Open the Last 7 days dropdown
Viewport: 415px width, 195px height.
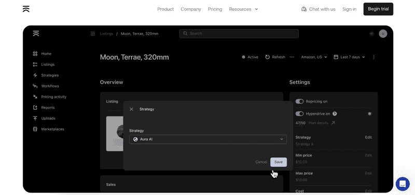click(349, 57)
